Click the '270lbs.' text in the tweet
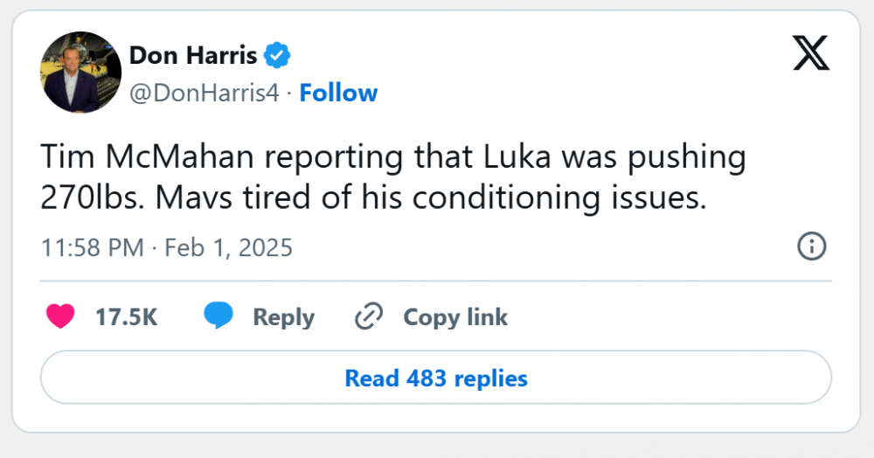The height and width of the screenshot is (458, 874). (x=93, y=198)
